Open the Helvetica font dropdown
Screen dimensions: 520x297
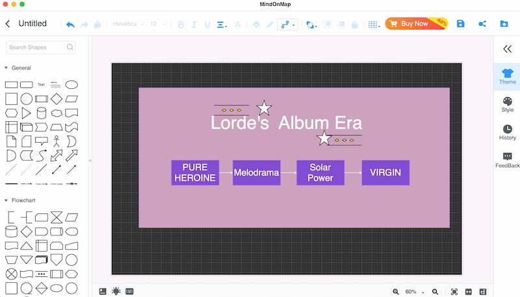click(x=128, y=24)
